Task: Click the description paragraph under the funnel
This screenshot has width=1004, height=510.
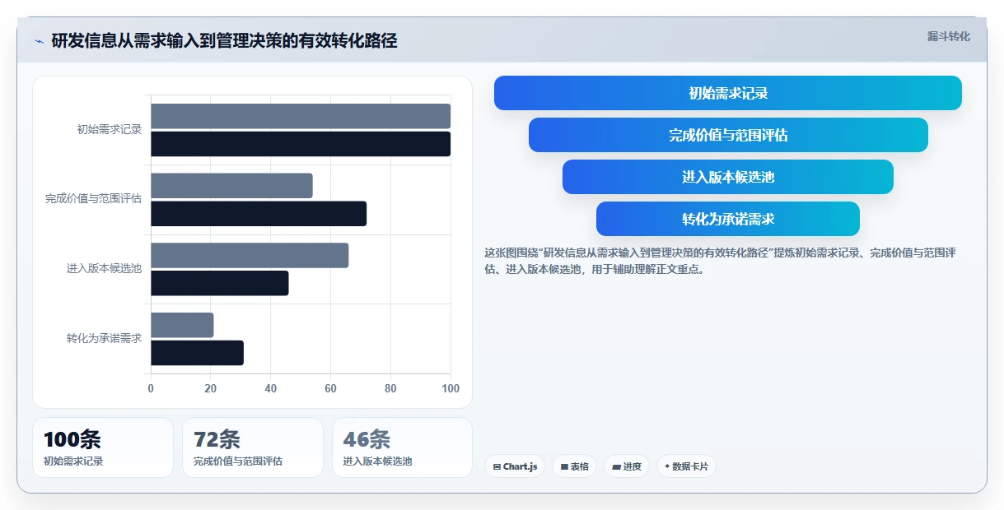Action: pyautogui.click(x=720, y=261)
